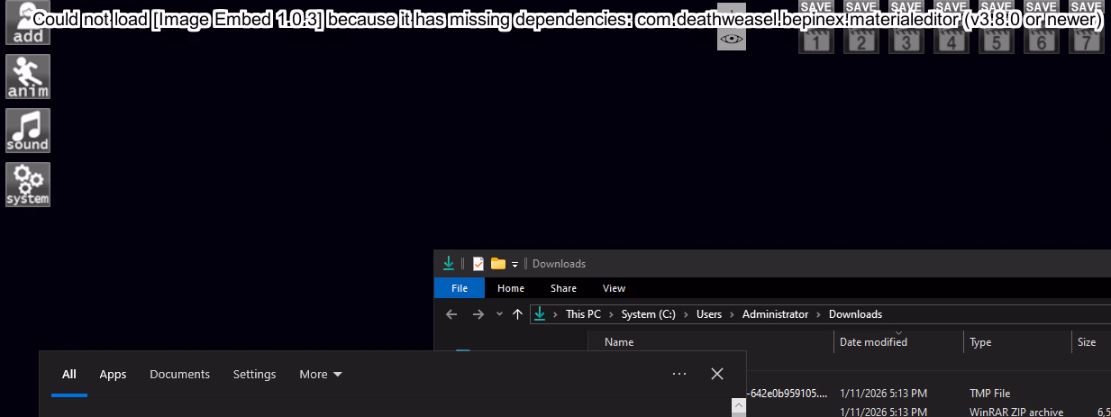This screenshot has width=1111, height=417.
Task: Click camera save slot 4
Action: (x=951, y=34)
